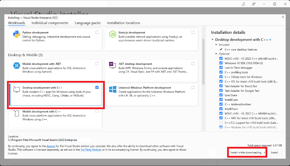Uncheck Test Adapter for Google Test

(x=221, y=90)
